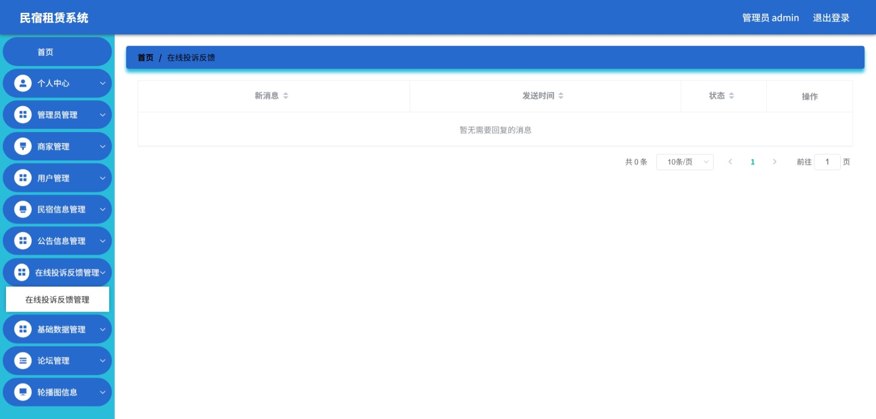Expand 民宿信息管理 menu chevron
876x419 pixels.
click(x=102, y=209)
